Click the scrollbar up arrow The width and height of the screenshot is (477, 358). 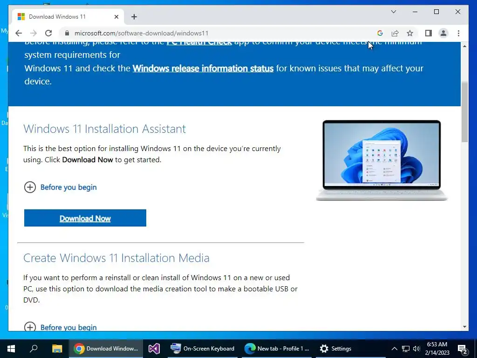click(464, 46)
